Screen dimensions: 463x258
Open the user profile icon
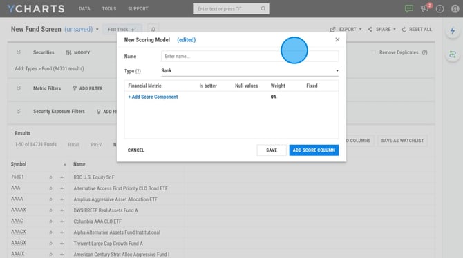455,9
